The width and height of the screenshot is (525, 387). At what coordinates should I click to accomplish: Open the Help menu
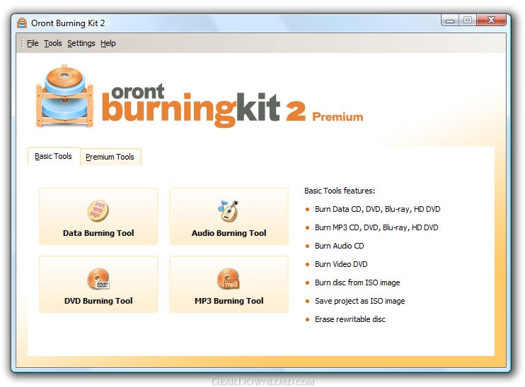[108, 43]
